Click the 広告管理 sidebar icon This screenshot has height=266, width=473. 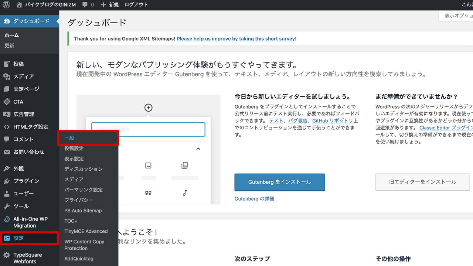tap(7, 114)
